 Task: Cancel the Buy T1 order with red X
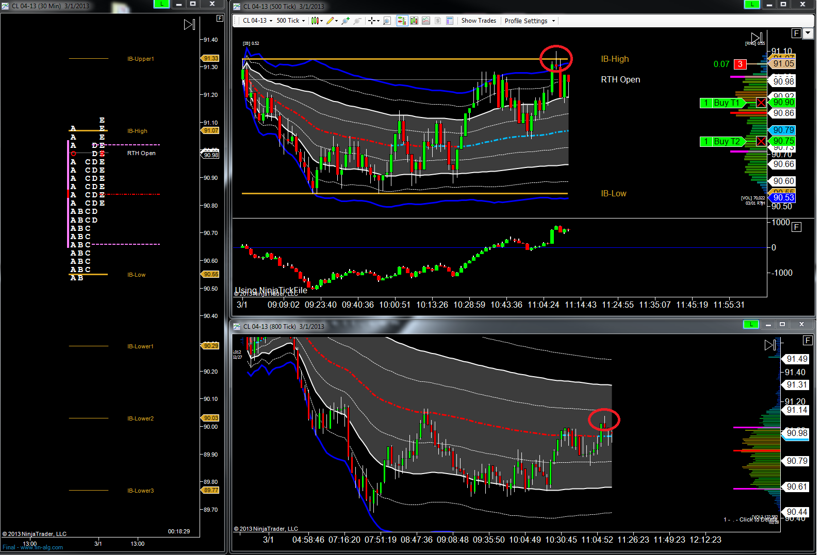coord(761,103)
